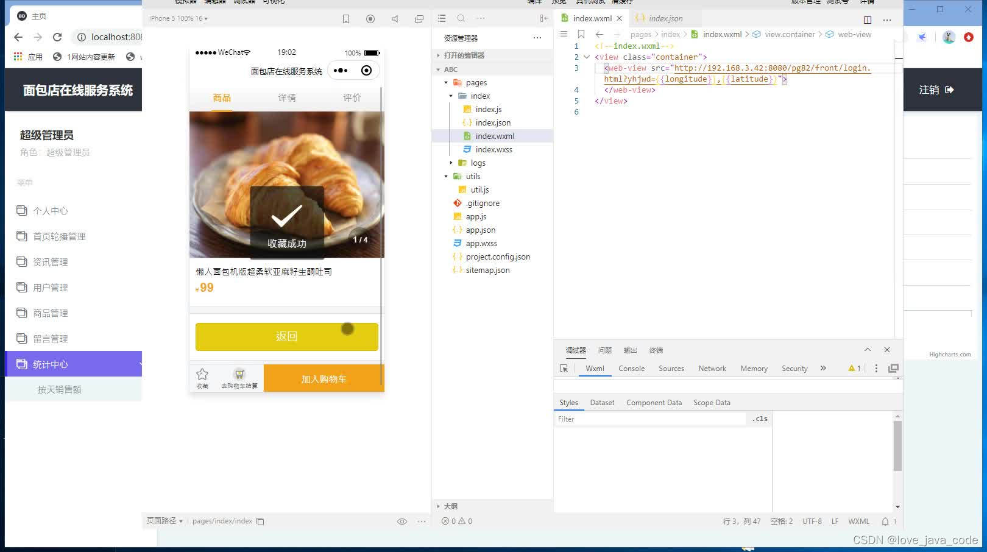Open the Component Data tab
The width and height of the screenshot is (987, 552).
click(654, 403)
